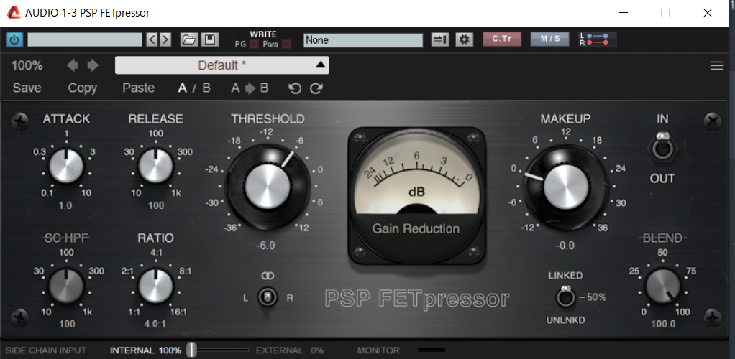735x359 pixels.
Task: Click the redo arrow icon
Action: pyautogui.click(x=316, y=88)
